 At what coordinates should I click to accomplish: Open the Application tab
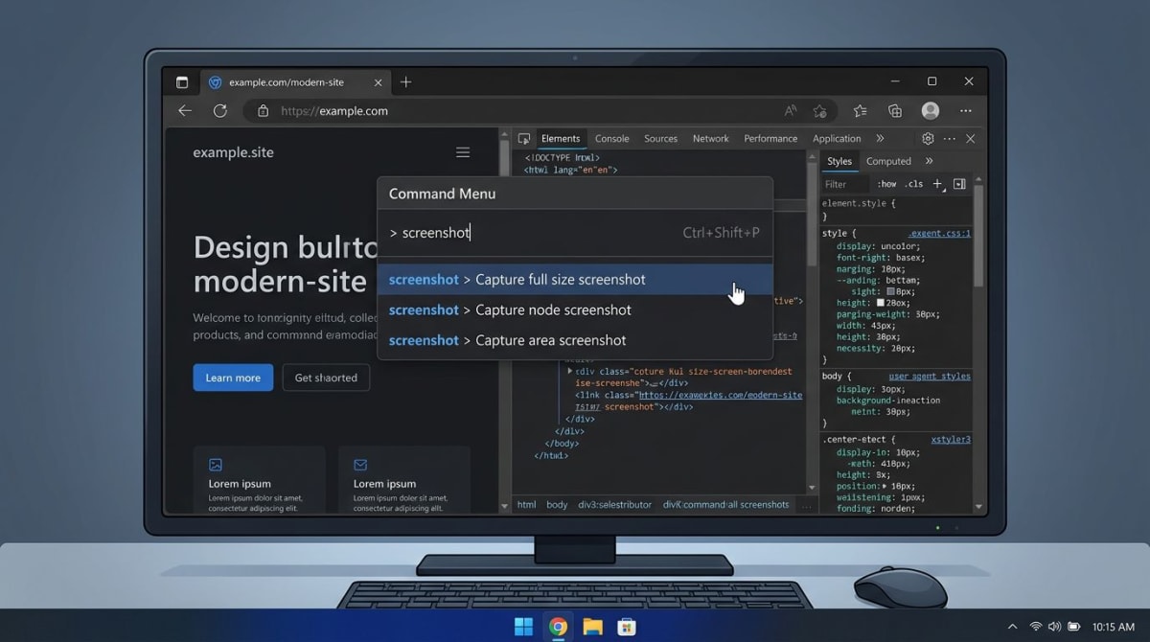point(837,139)
